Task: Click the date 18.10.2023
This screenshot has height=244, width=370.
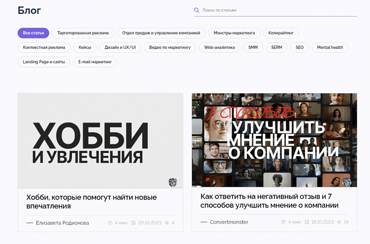Action: point(323,222)
